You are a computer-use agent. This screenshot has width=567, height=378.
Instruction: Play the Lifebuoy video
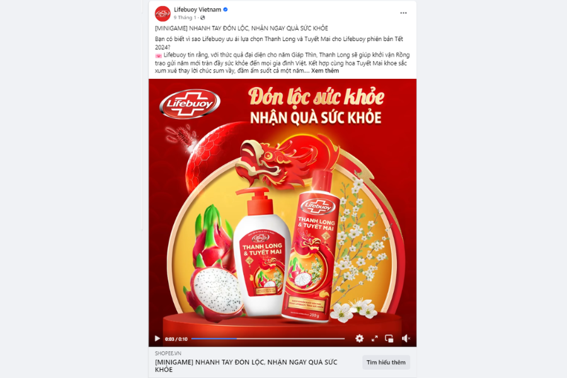pyautogui.click(x=157, y=338)
